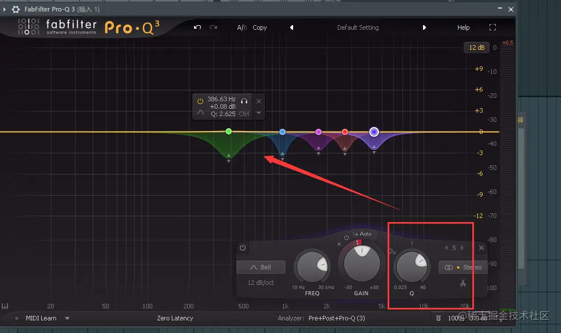561x333 pixels.
Task: Select the purple highlighted EQ band node
Action: tap(374, 132)
